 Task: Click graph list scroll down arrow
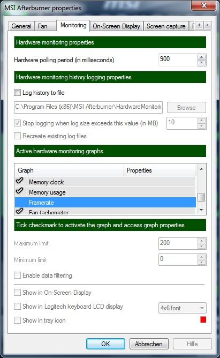pos(201,210)
